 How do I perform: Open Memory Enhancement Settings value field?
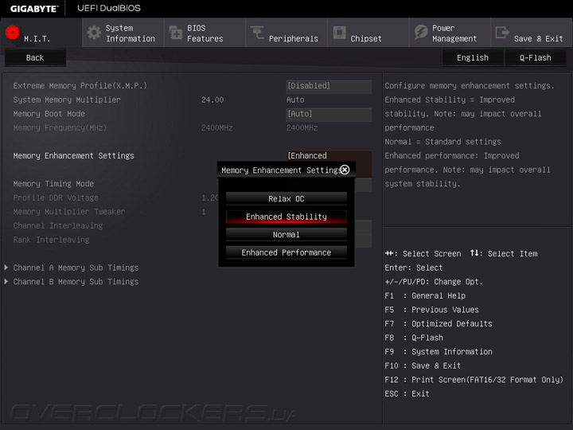point(329,156)
